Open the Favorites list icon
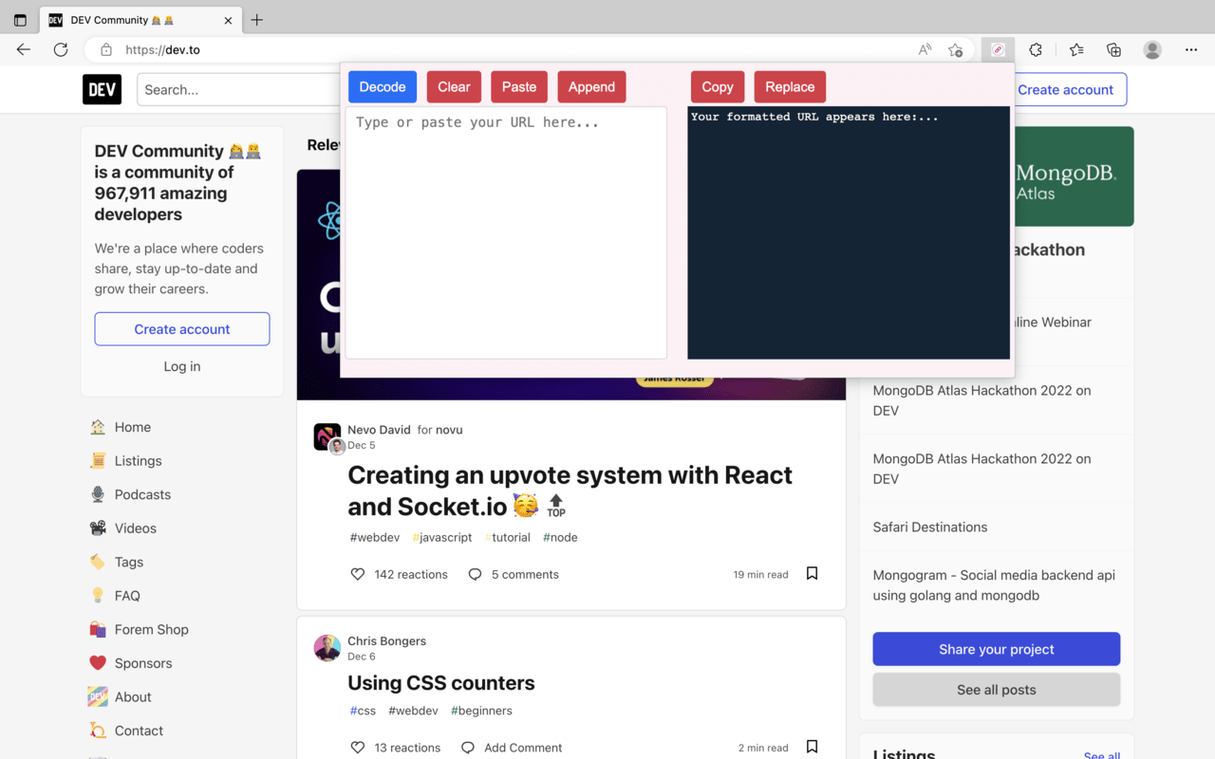 pos(1076,49)
